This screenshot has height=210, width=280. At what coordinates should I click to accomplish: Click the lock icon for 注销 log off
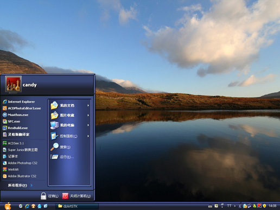click(43, 196)
